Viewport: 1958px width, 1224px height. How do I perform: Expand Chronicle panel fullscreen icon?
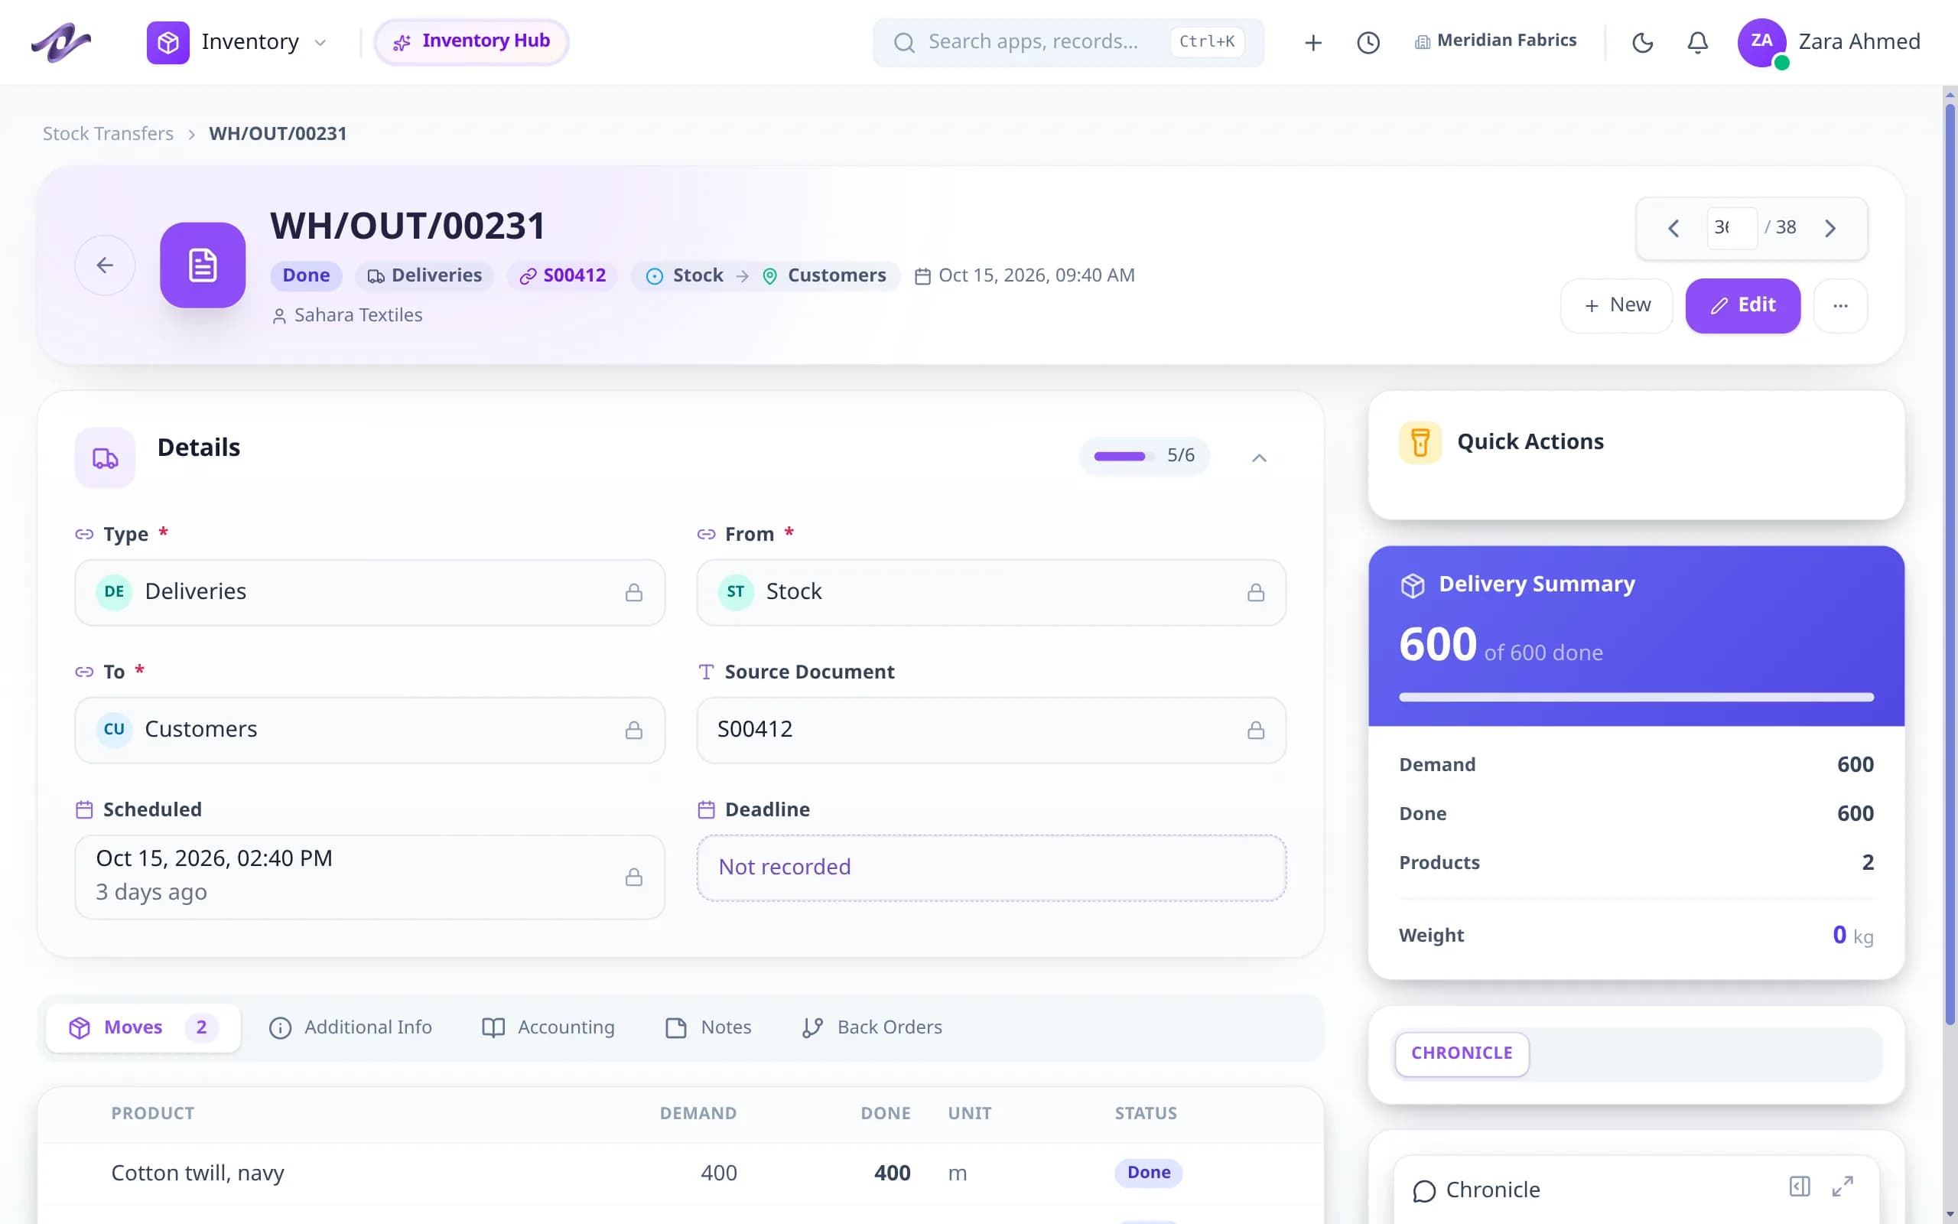[x=1843, y=1187]
